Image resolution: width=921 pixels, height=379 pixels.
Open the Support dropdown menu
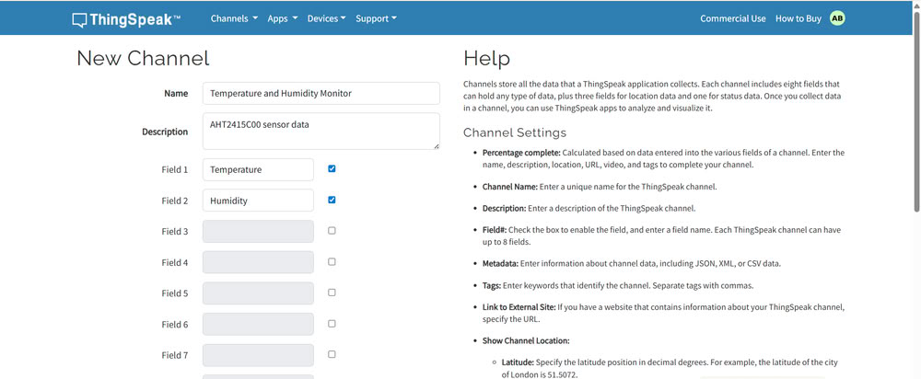376,18
